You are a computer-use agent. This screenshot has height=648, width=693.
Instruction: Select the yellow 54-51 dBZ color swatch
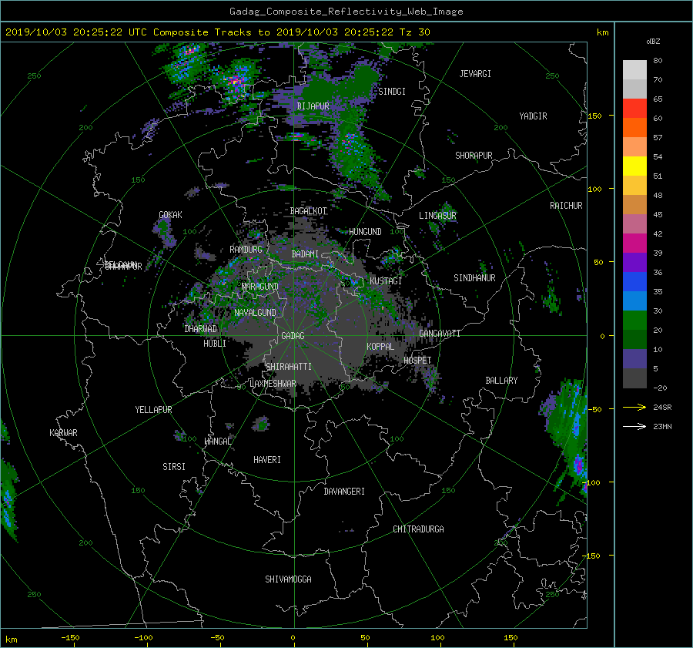634,166
